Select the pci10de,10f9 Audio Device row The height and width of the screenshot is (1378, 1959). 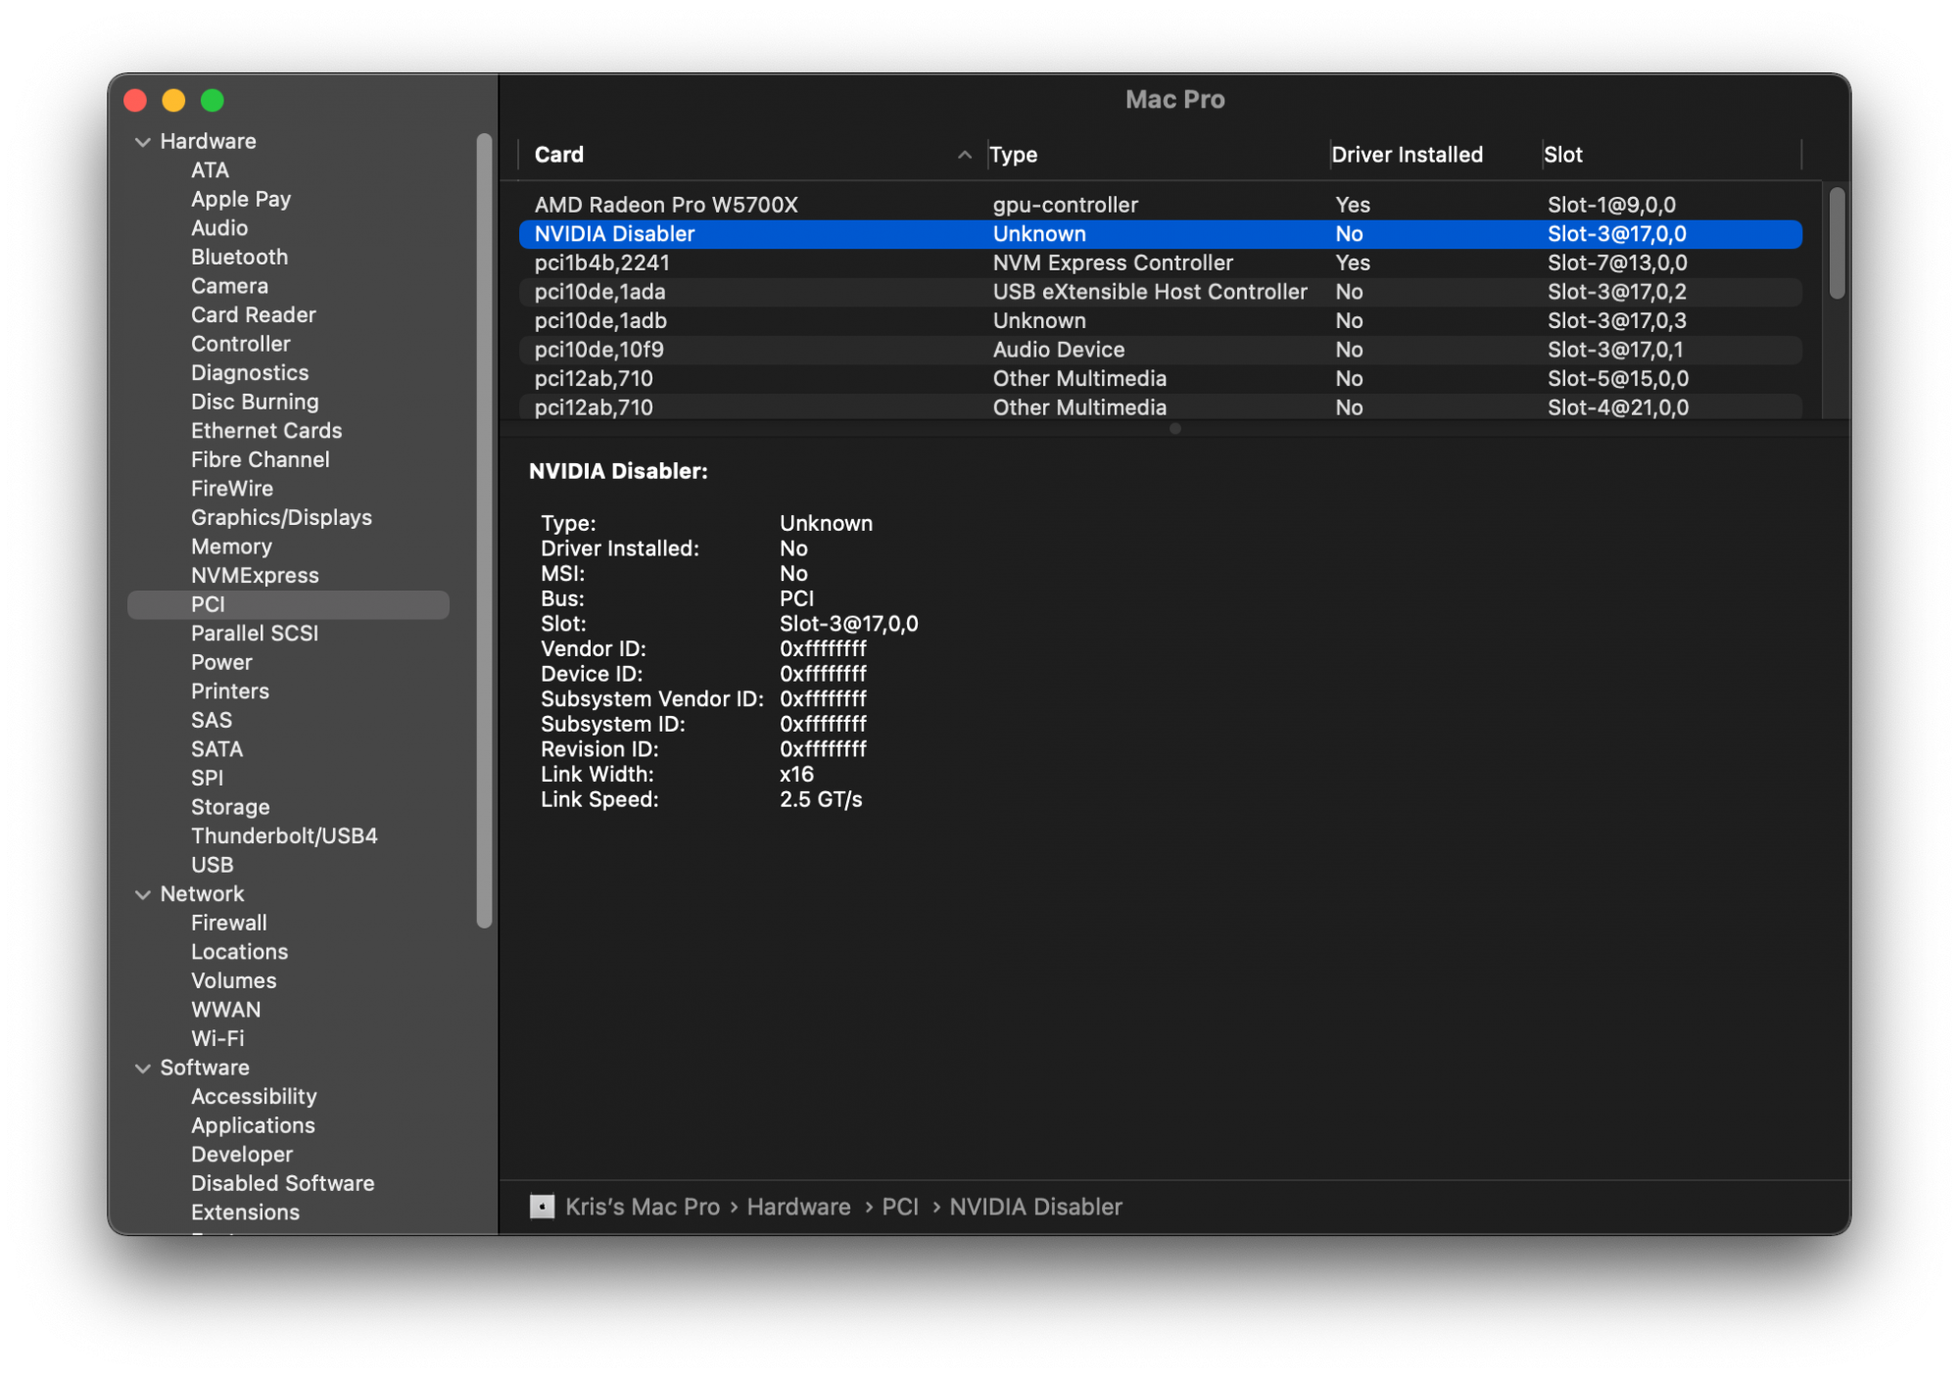point(599,350)
